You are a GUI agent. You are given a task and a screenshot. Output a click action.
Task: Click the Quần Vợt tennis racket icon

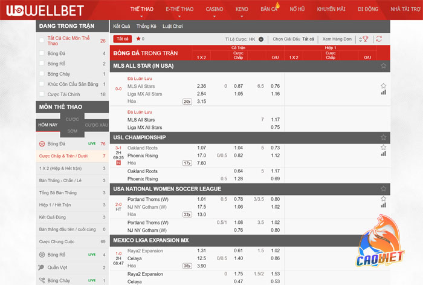41,267
